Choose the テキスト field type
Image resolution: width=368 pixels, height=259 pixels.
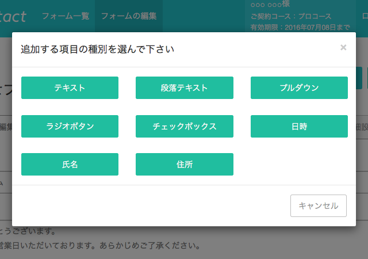70,87
